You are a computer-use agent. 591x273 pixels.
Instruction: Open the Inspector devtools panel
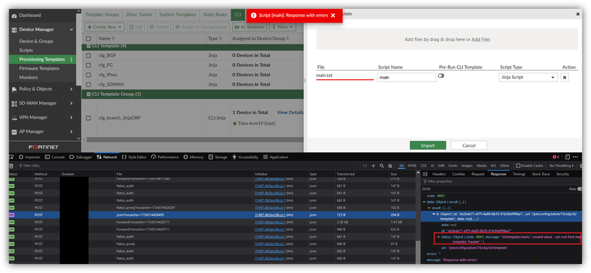(x=30, y=157)
